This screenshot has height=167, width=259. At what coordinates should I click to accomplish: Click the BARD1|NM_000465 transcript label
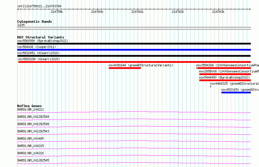[31, 138]
